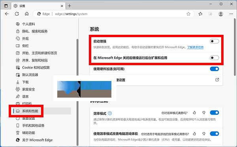Add this page to favorites star
This screenshot has height=147, width=237.
(x=188, y=14)
